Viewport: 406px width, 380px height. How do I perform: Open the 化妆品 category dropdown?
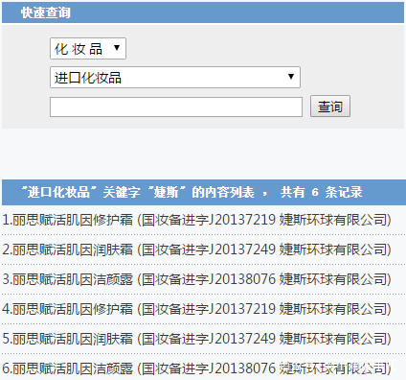[x=88, y=49]
